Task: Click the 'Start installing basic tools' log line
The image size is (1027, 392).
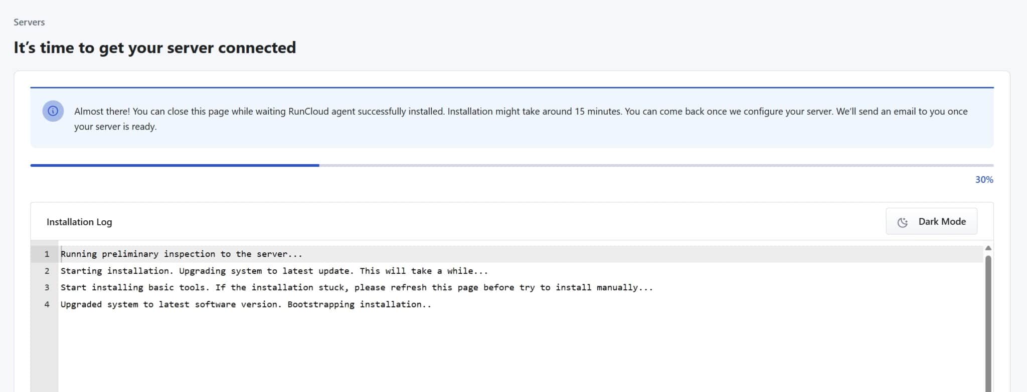Action: point(357,287)
